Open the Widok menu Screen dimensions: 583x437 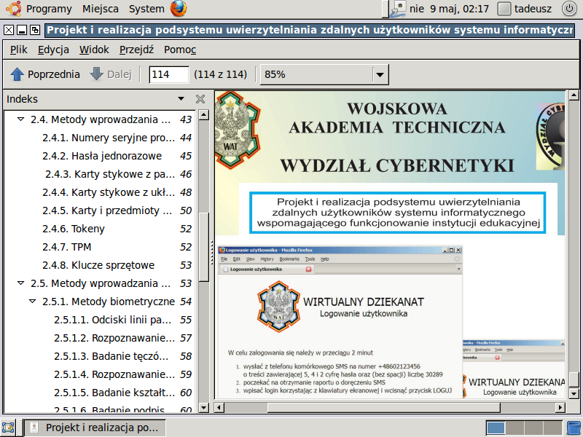(94, 50)
